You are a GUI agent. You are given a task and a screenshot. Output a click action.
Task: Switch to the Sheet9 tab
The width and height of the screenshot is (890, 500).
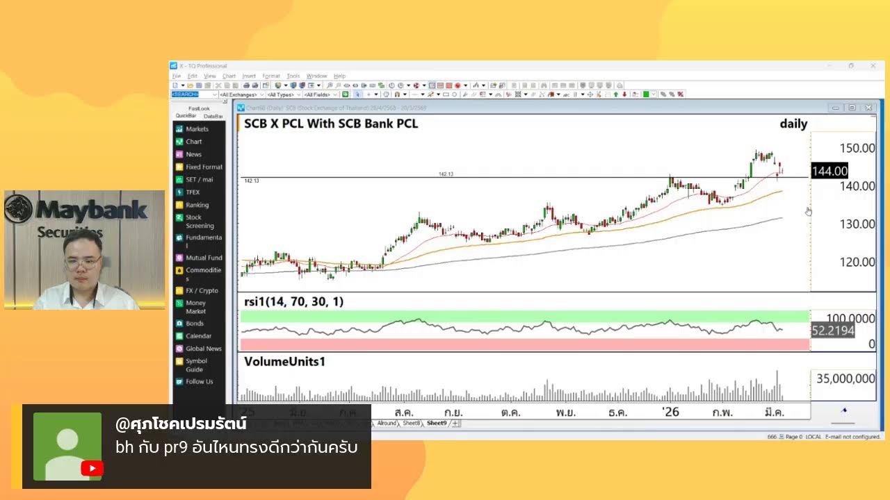tap(436, 423)
